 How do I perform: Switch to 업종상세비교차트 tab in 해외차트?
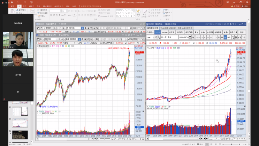(x=185, y=28)
